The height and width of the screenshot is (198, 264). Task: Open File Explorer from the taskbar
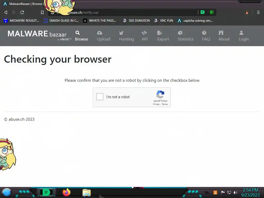[x=87, y=193]
